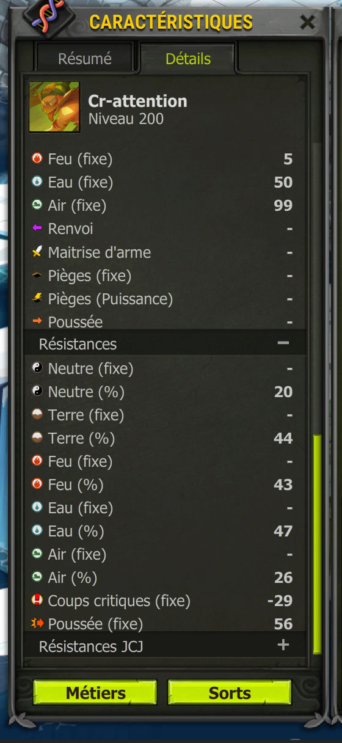Select the Pièges (Puissance) lightning icon
The width and height of the screenshot is (342, 743).
point(37,298)
